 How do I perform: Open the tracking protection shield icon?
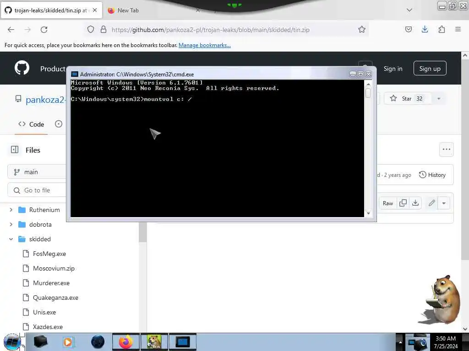point(91,30)
